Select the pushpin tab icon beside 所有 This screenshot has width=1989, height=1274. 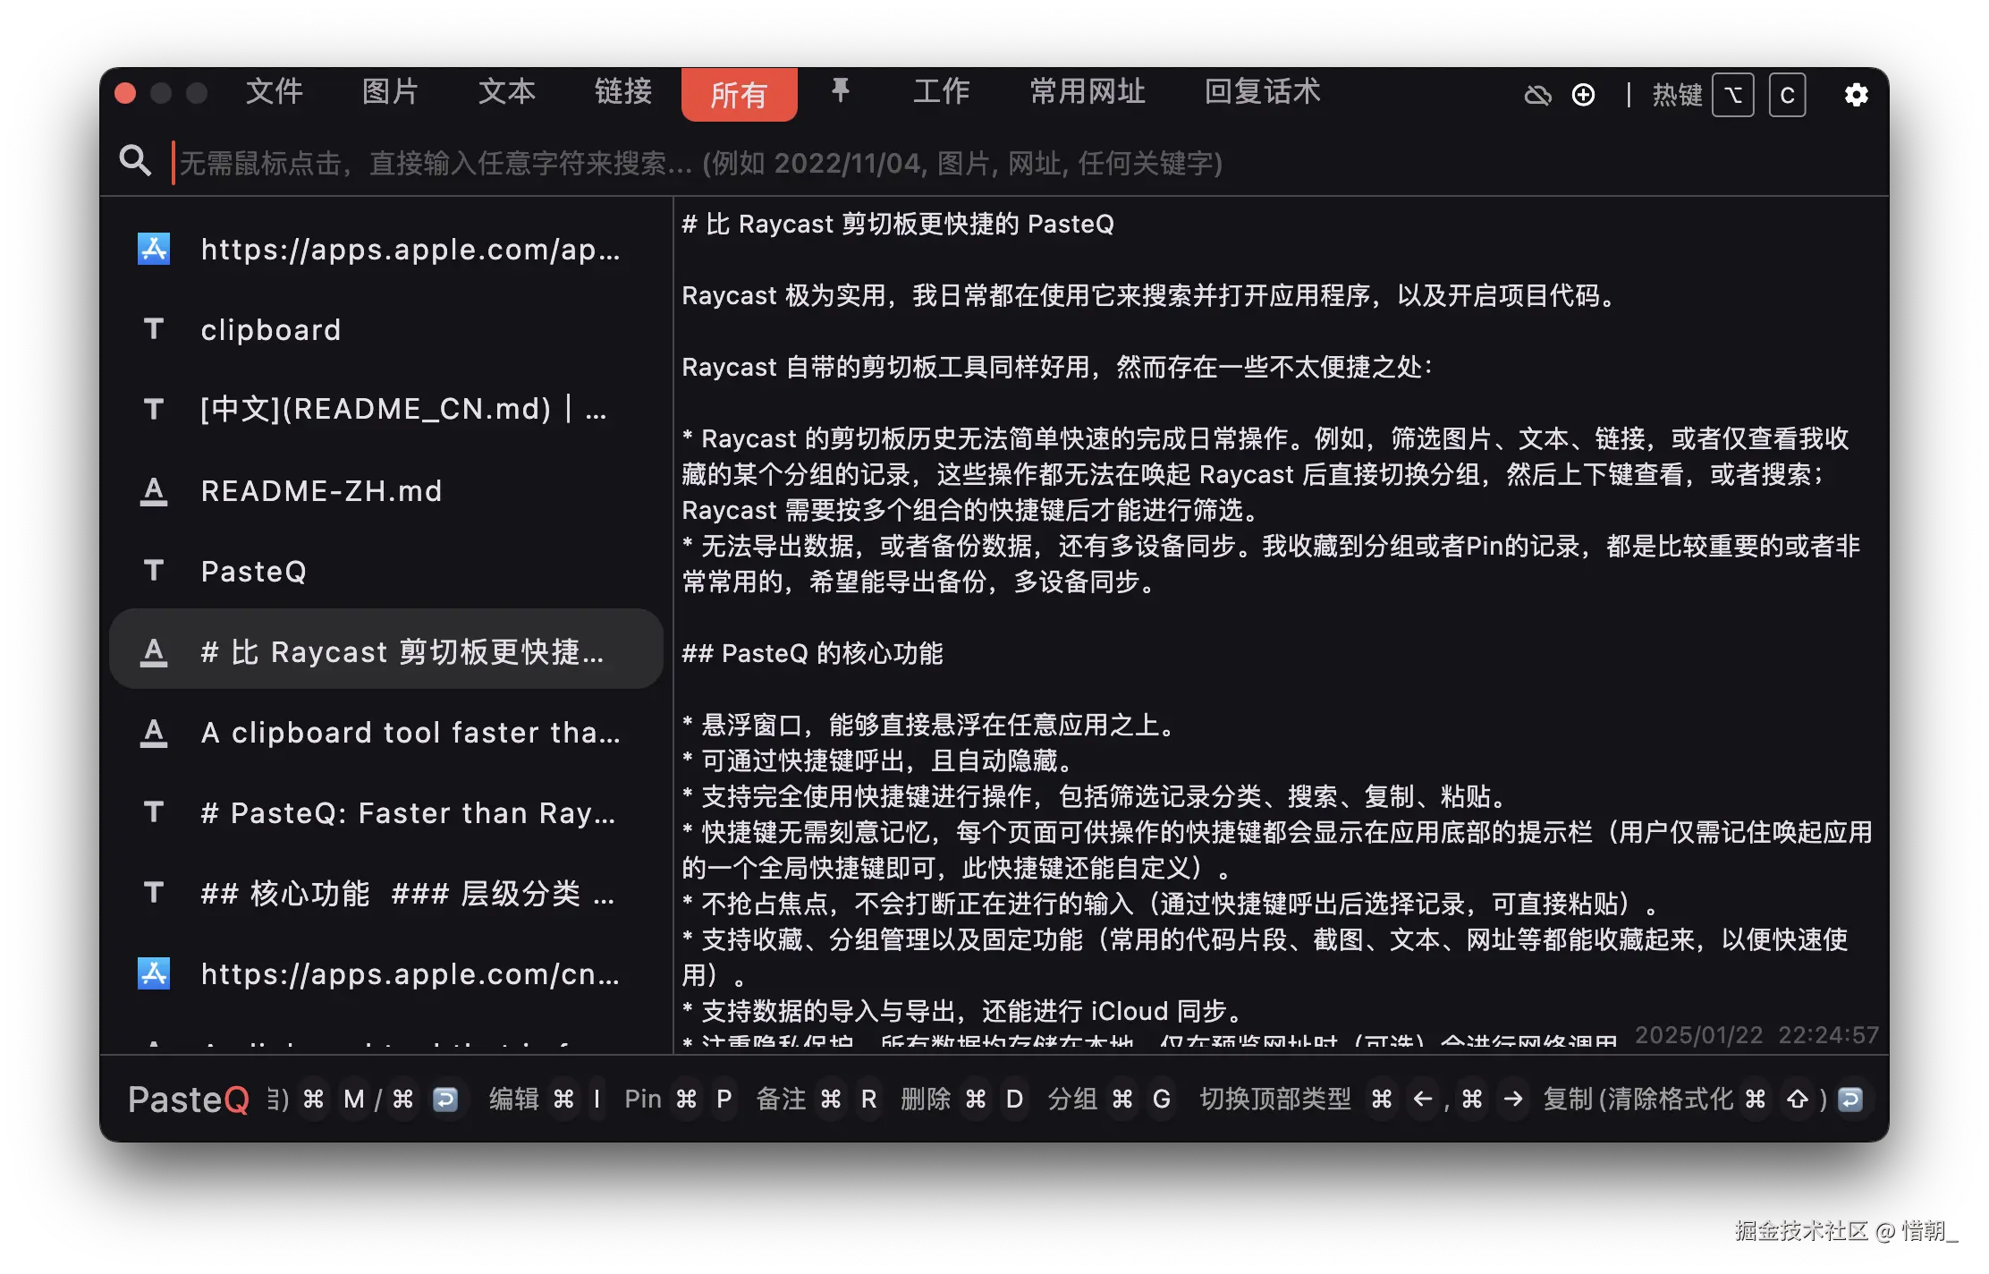click(x=841, y=92)
